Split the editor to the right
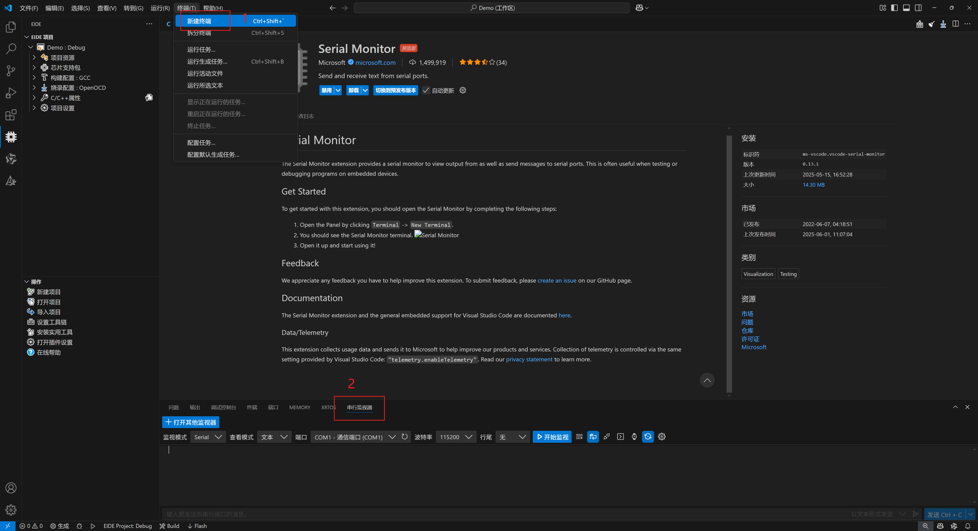 pos(956,24)
